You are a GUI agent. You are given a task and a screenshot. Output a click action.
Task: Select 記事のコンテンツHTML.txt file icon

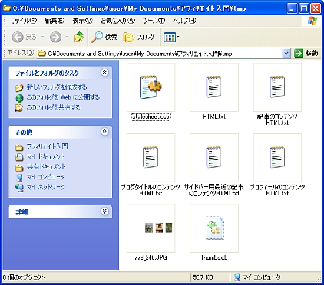(x=277, y=87)
